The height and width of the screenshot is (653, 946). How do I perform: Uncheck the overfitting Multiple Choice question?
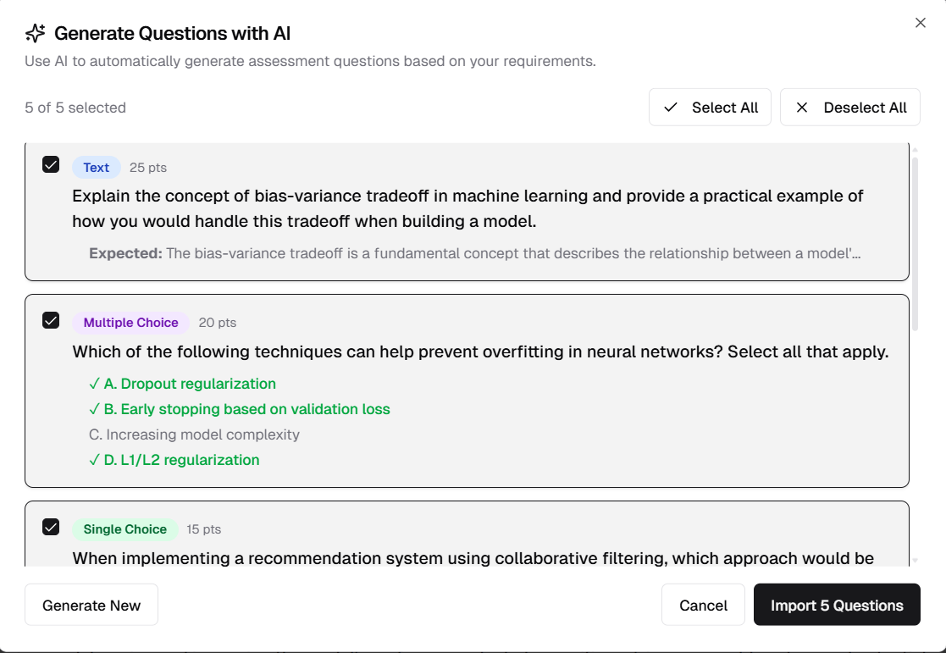pos(51,320)
